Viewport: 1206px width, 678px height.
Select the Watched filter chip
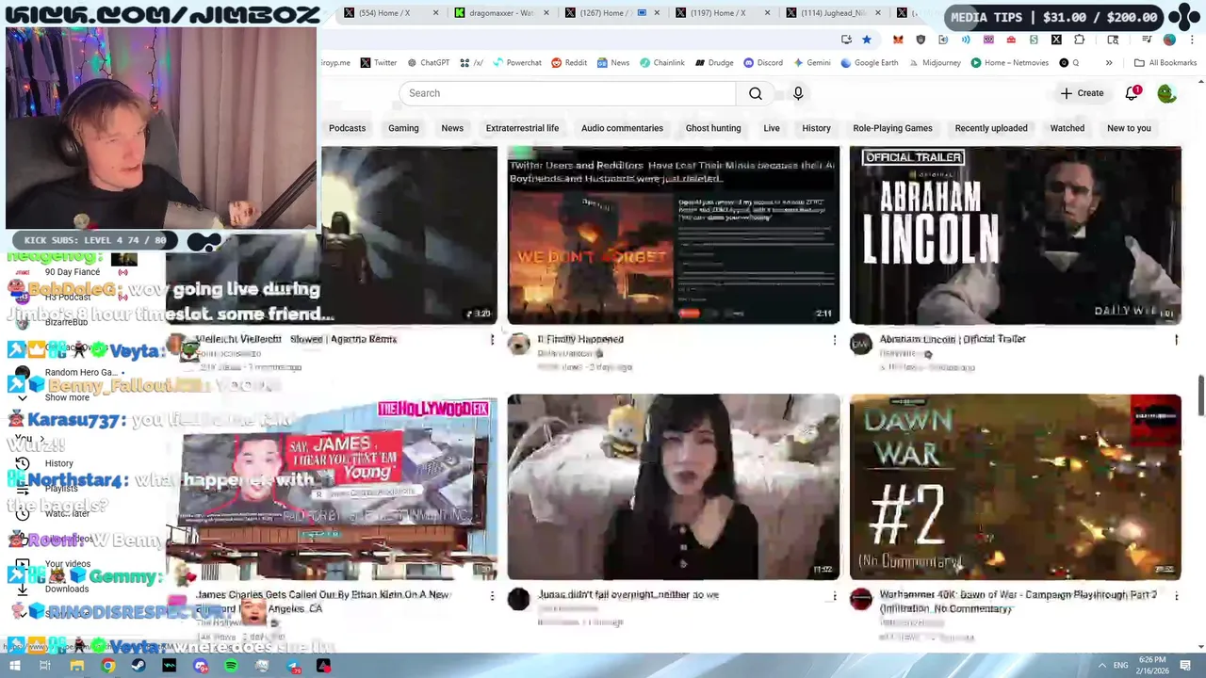click(x=1067, y=128)
